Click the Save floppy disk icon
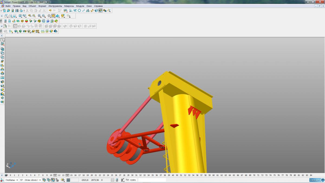This screenshot has width=325, height=183. [17, 11]
